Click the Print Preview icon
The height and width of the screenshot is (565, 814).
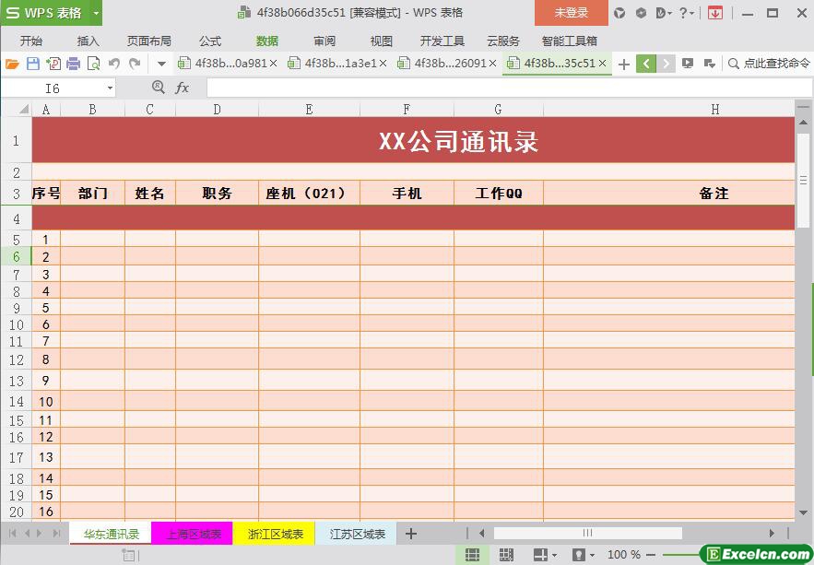93,64
